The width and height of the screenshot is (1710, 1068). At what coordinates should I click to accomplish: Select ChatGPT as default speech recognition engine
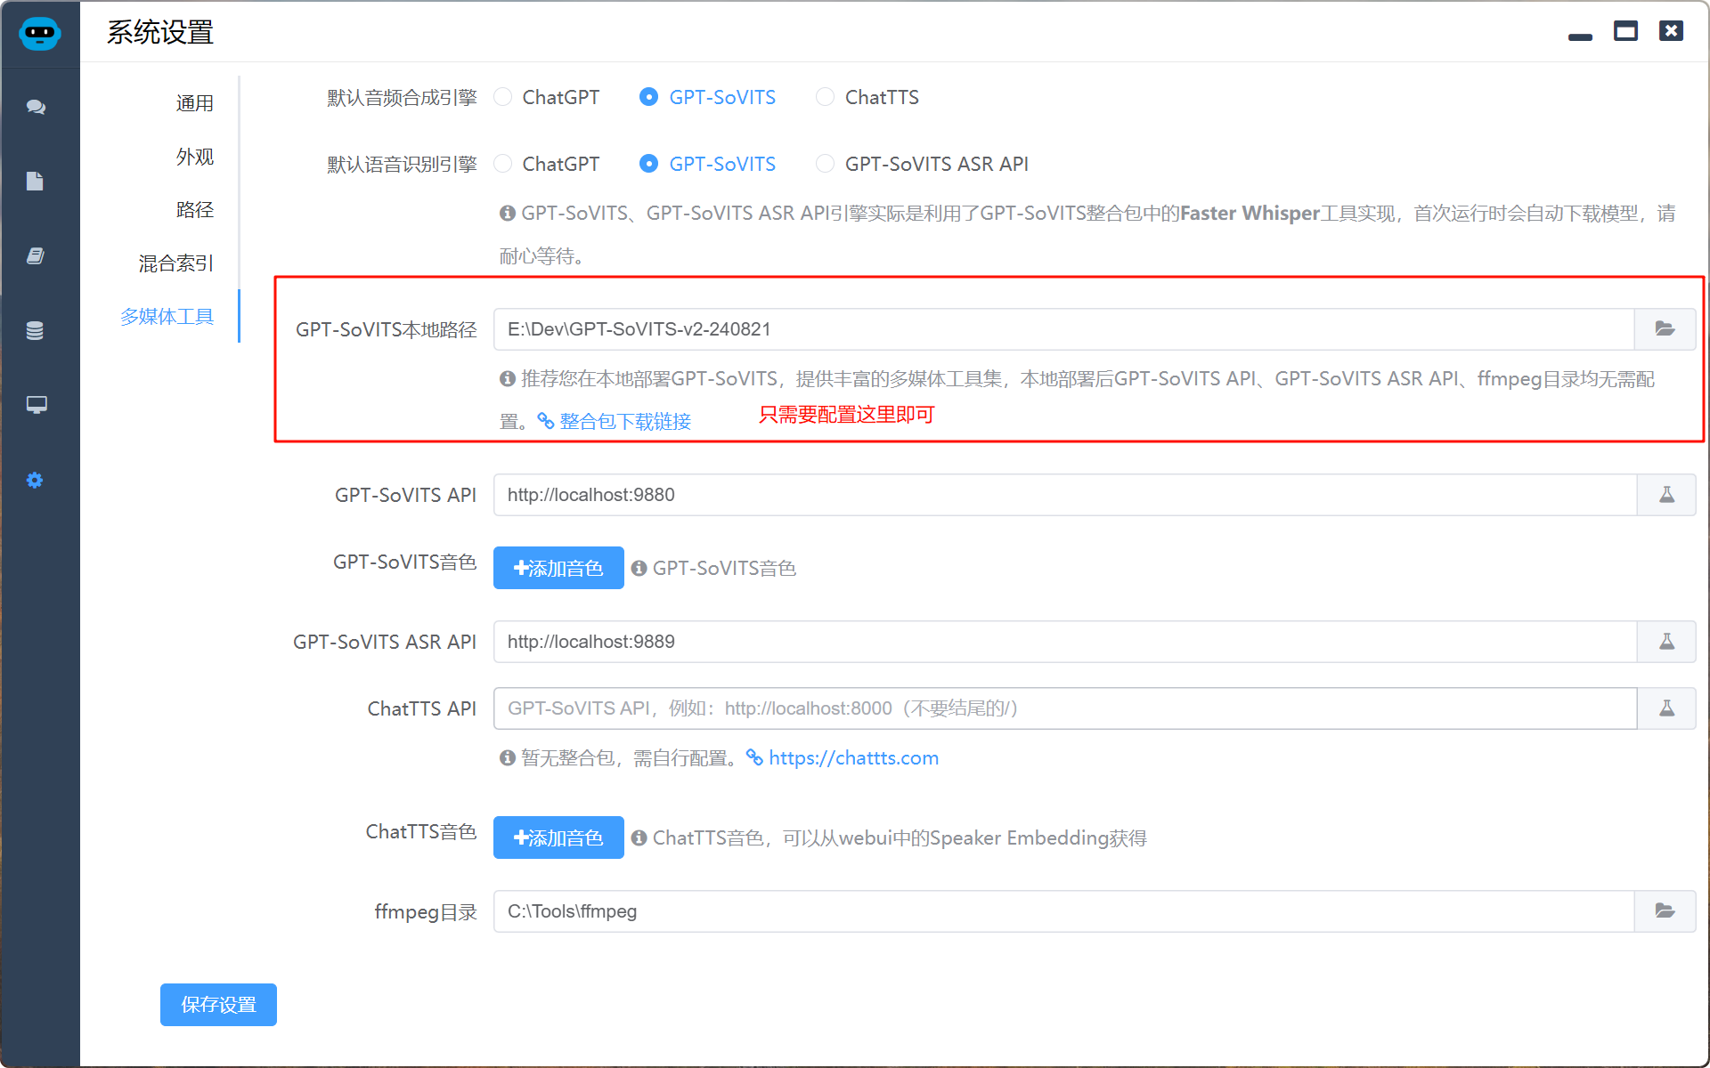pyautogui.click(x=548, y=164)
